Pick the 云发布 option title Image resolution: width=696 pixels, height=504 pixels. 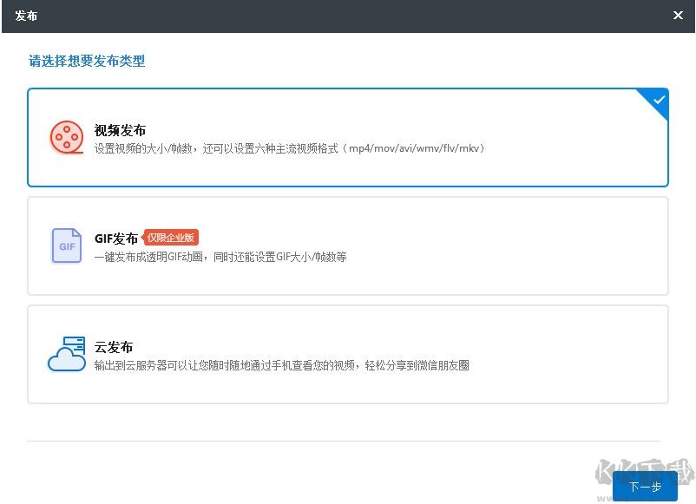point(114,347)
